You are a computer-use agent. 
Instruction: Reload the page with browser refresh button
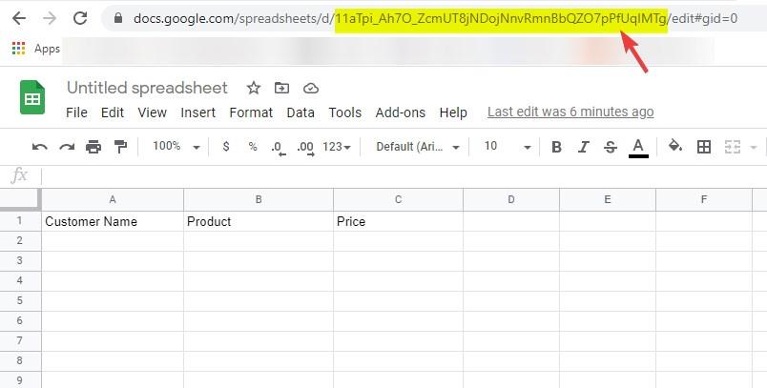click(80, 18)
